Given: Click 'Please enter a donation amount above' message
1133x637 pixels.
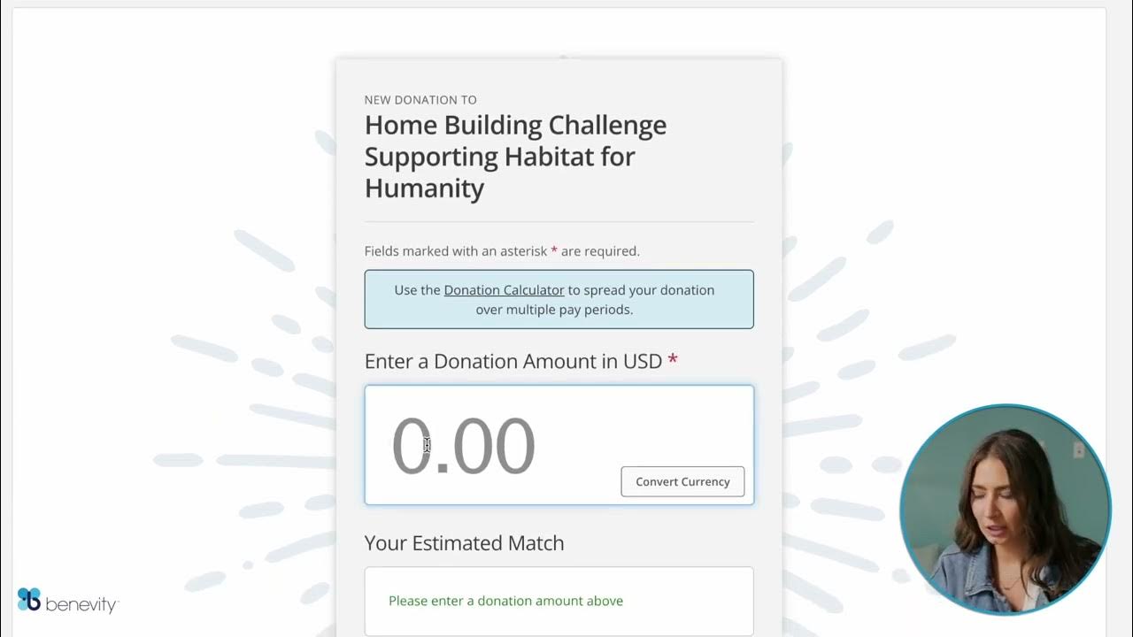Looking at the screenshot, I should [505, 601].
